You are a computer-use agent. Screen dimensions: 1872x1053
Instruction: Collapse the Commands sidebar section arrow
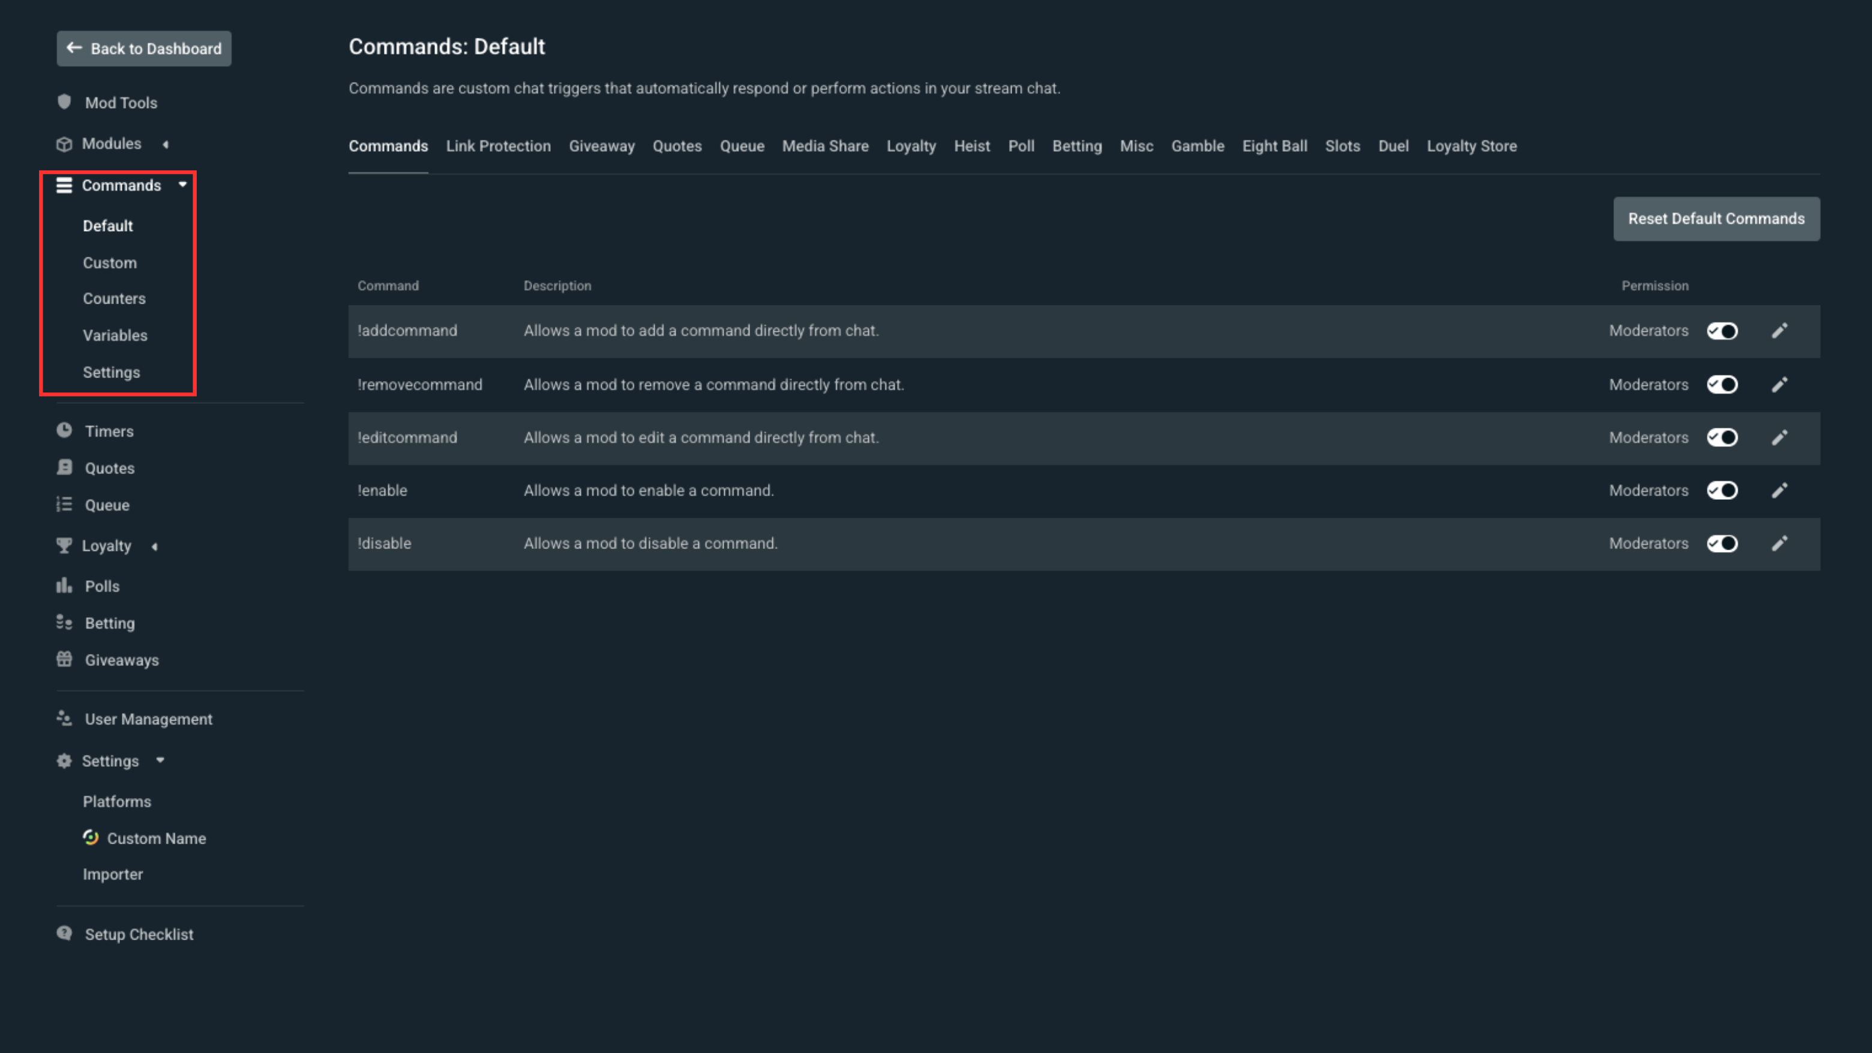(x=182, y=185)
